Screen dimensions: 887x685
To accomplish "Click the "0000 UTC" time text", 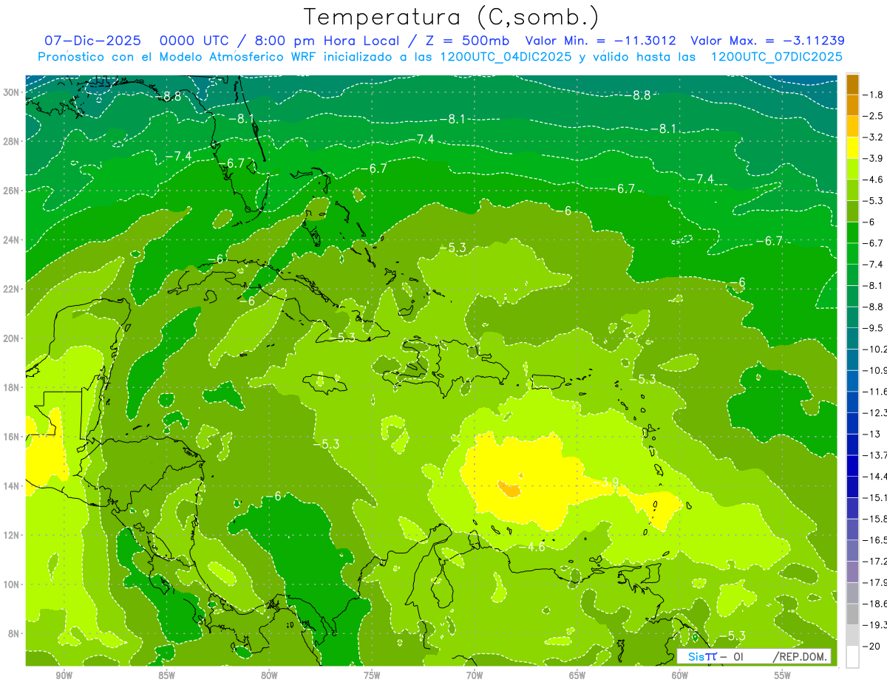I will [194, 41].
